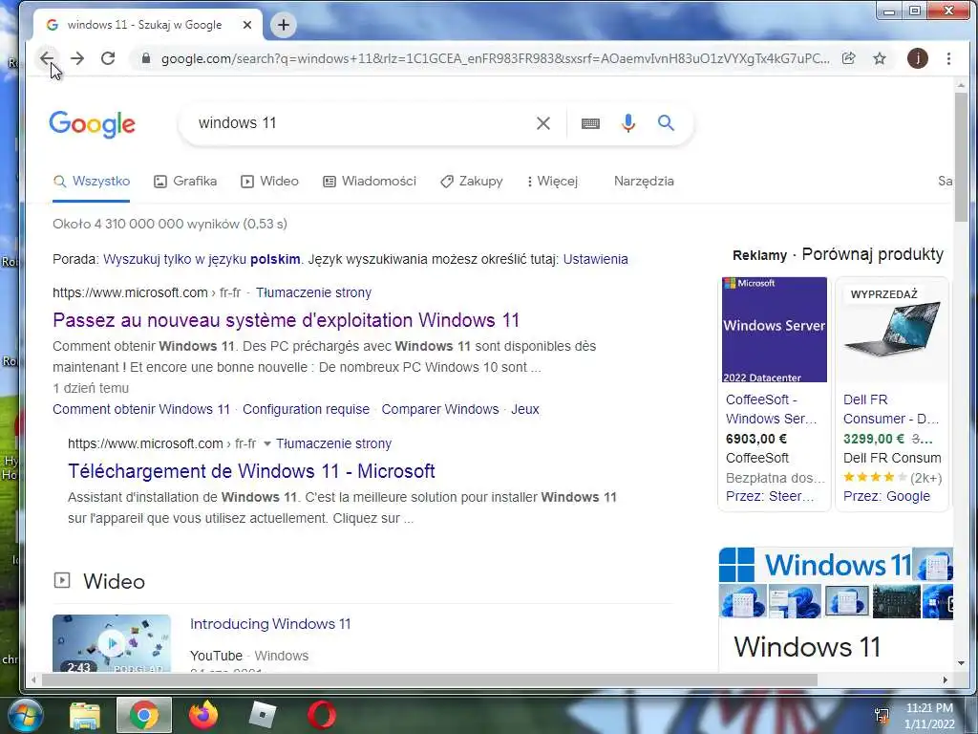This screenshot has height=734, width=978.
Task: Open the Zakupy tab
Action: [472, 181]
